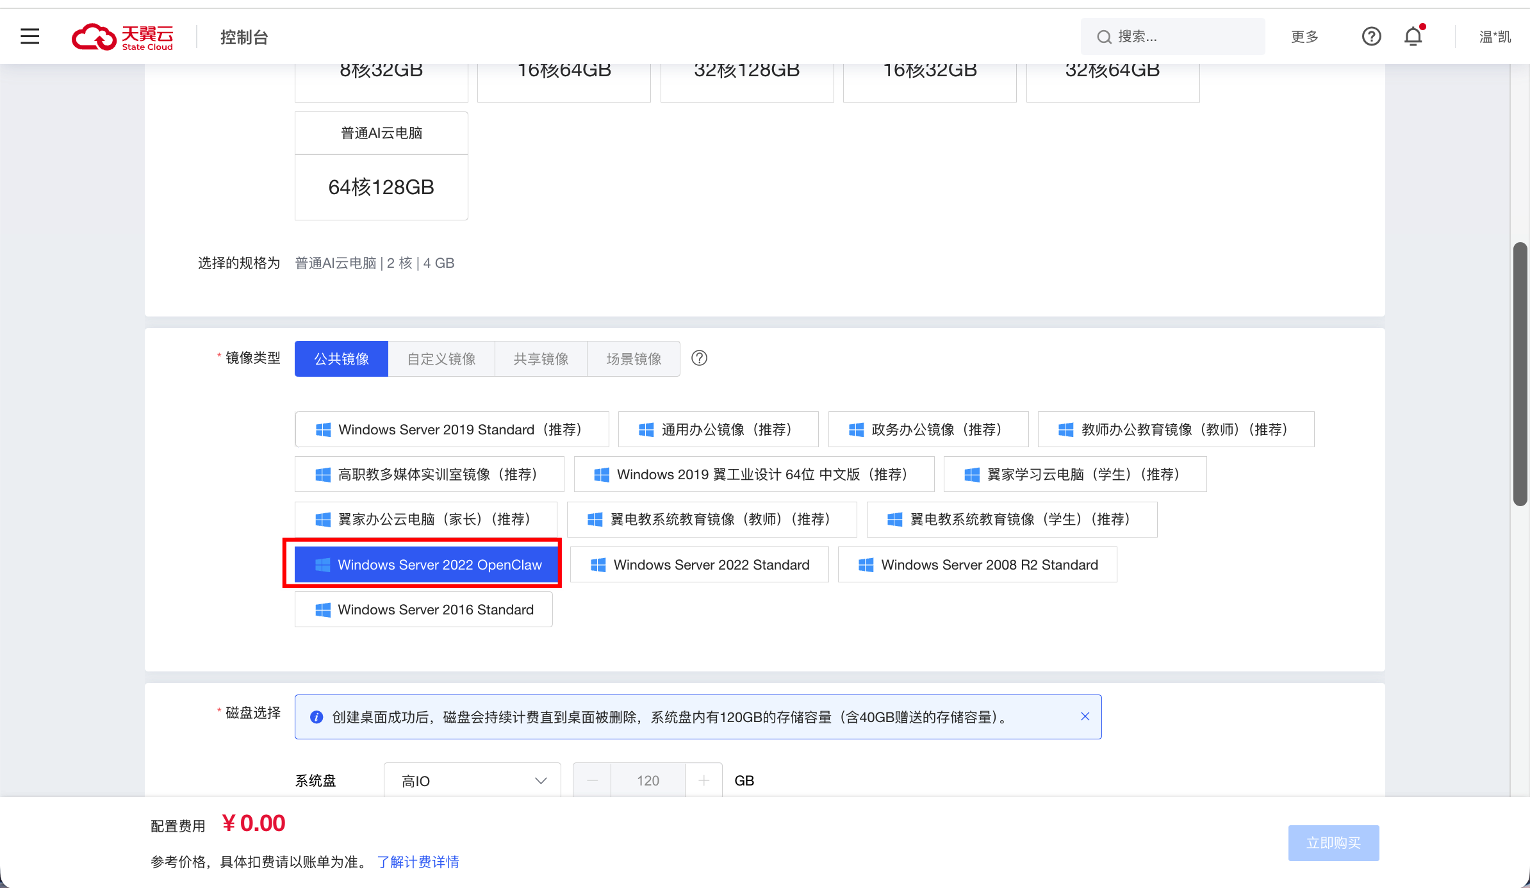
Task: Switch to the 自定义镜像 tab
Action: coord(441,359)
